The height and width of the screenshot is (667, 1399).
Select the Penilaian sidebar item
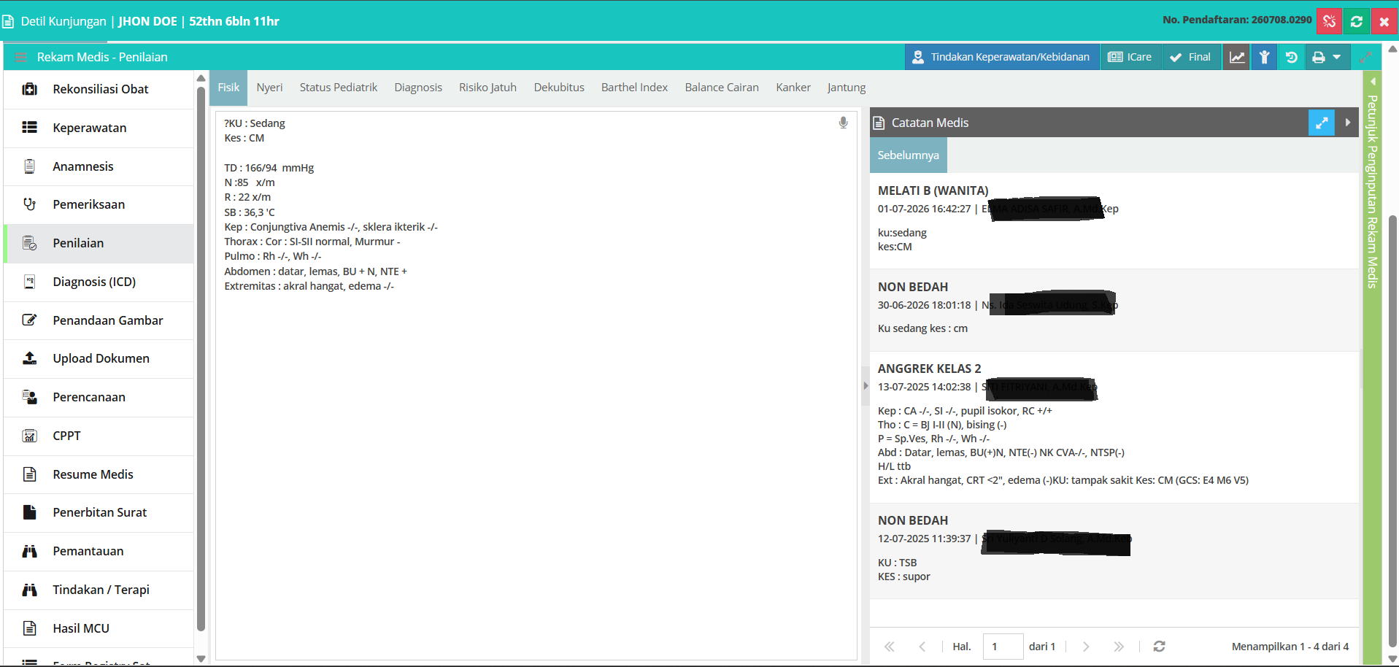tap(99, 243)
